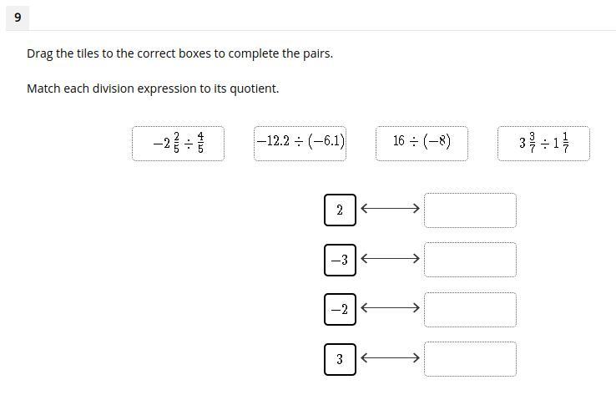Select the −2 2/5 ÷ 4/5 tile
This screenshot has height=395, width=616.
(x=179, y=144)
